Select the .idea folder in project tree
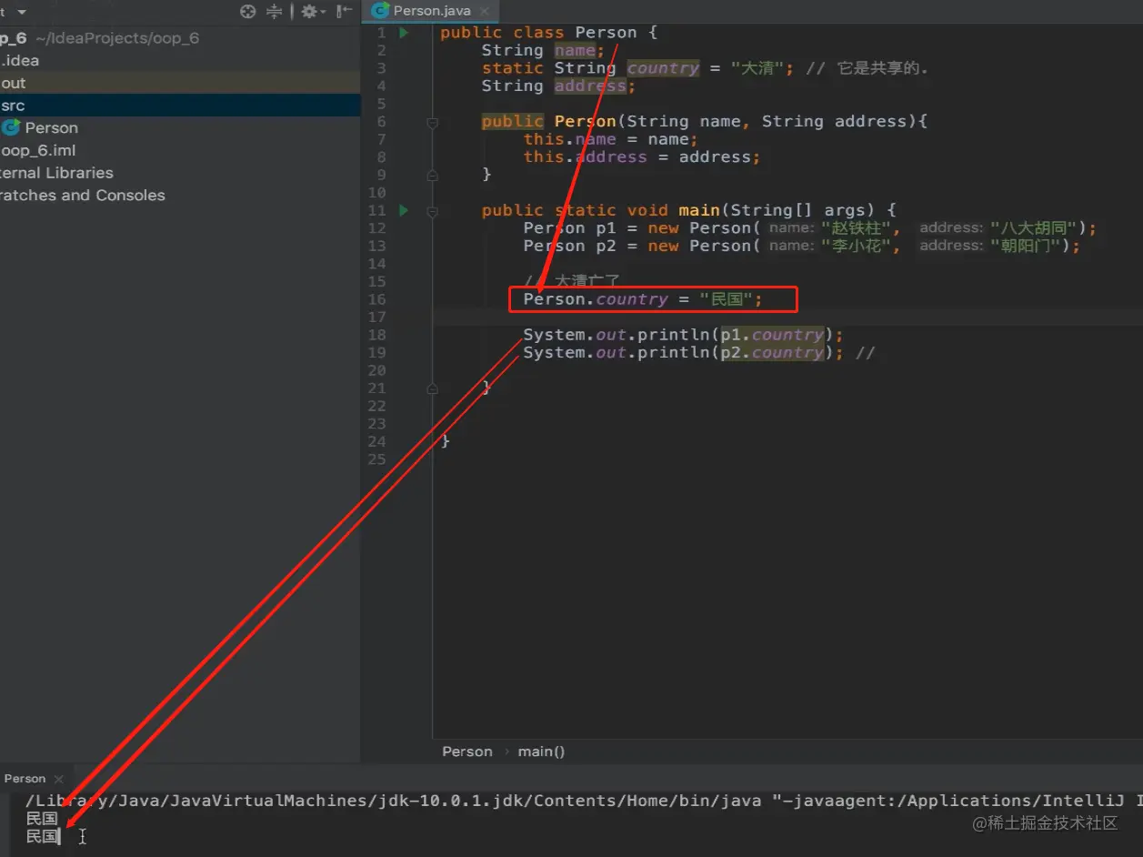The image size is (1143, 857). coord(180,61)
